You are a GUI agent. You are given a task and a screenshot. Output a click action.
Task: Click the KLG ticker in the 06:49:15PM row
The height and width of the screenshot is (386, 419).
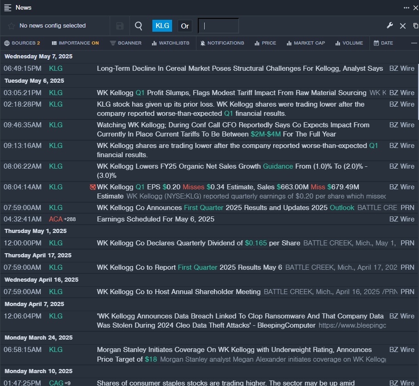click(56, 68)
